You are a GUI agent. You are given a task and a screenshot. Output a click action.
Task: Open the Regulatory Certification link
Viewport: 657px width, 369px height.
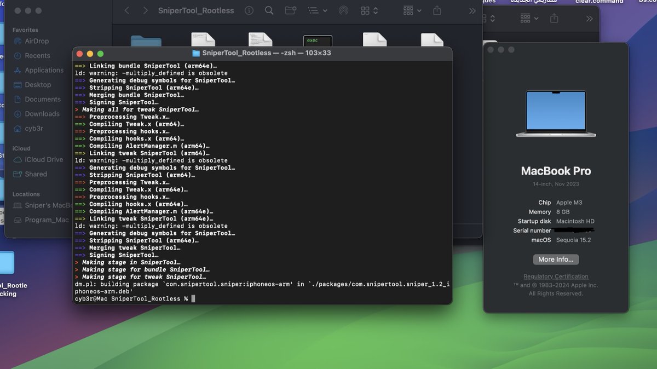[x=556, y=276]
